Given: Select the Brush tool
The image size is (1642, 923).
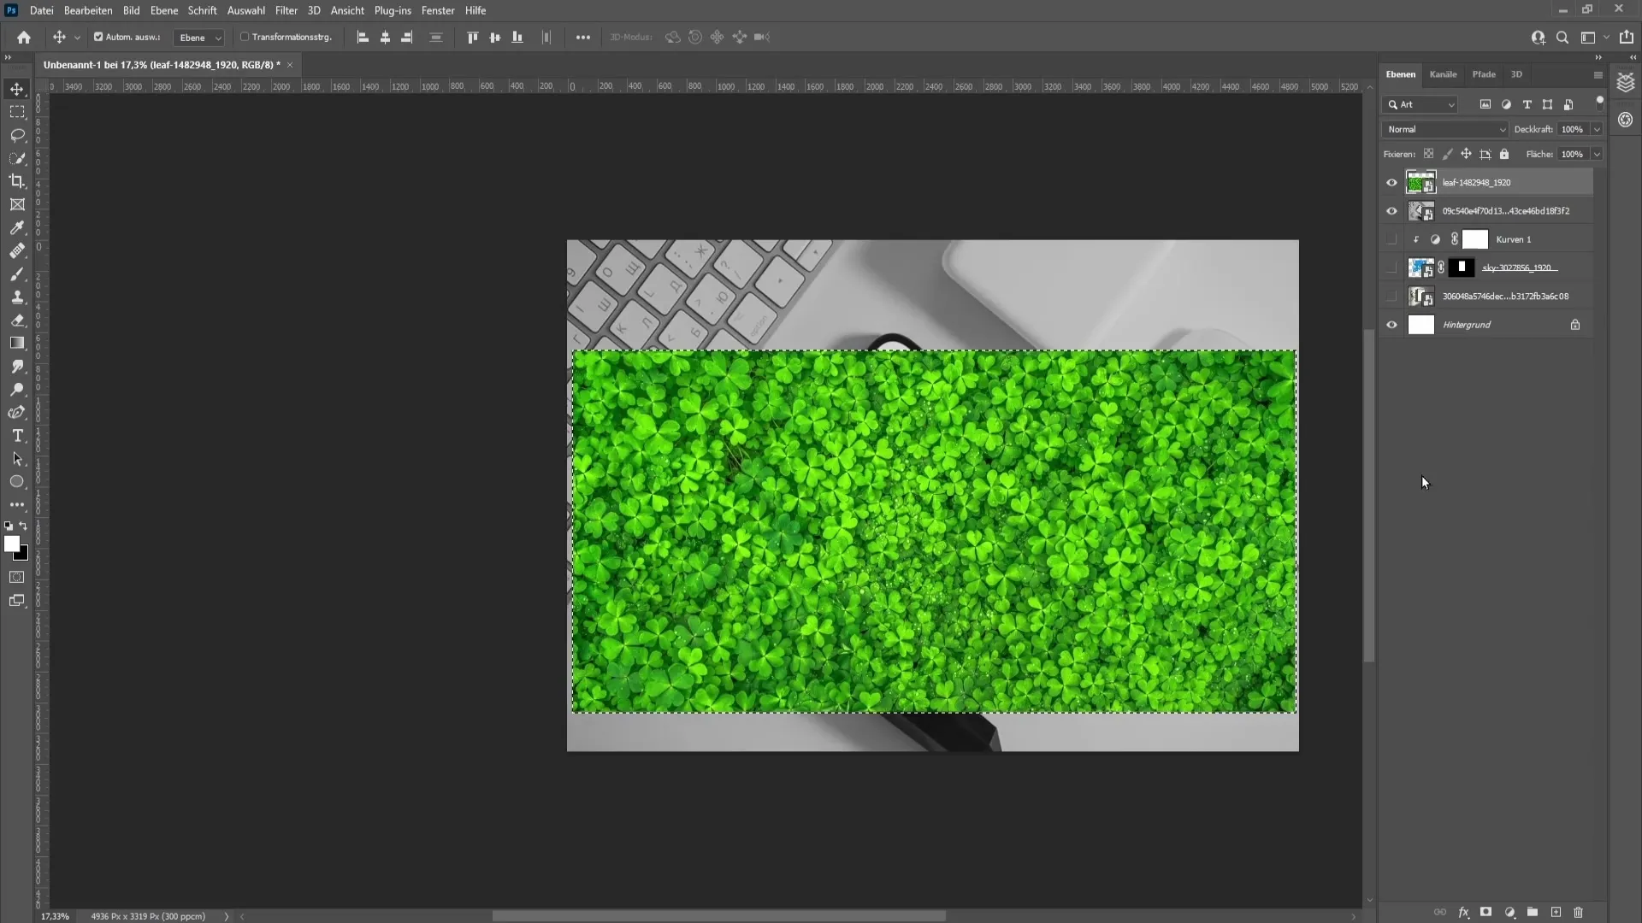Looking at the screenshot, I should (x=17, y=272).
